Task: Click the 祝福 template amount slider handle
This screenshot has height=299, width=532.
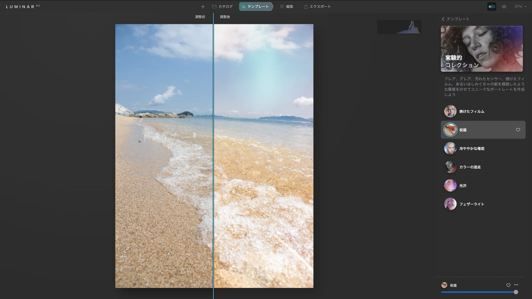Action: coord(516,292)
